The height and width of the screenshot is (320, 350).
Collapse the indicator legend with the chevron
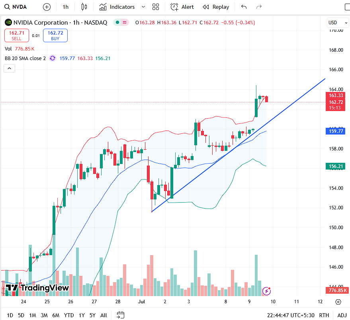point(10,68)
